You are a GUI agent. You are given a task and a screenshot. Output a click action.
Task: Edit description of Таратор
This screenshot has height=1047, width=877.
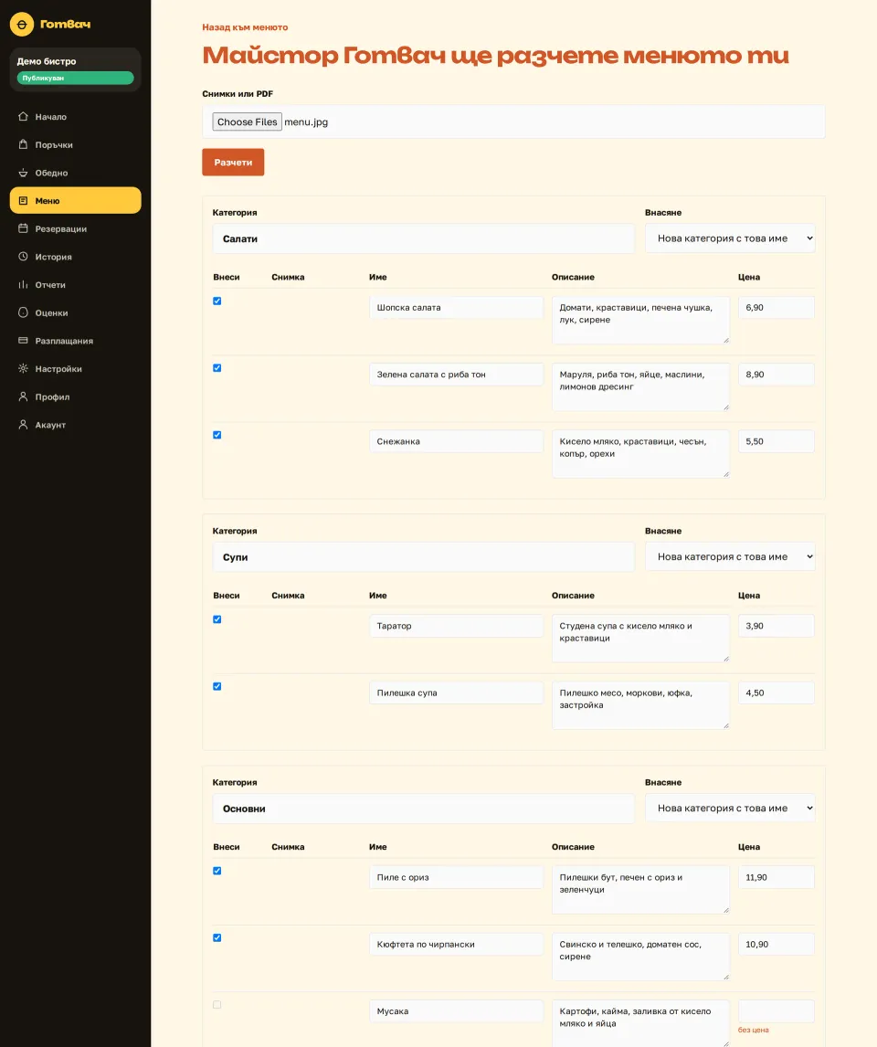[x=640, y=639]
